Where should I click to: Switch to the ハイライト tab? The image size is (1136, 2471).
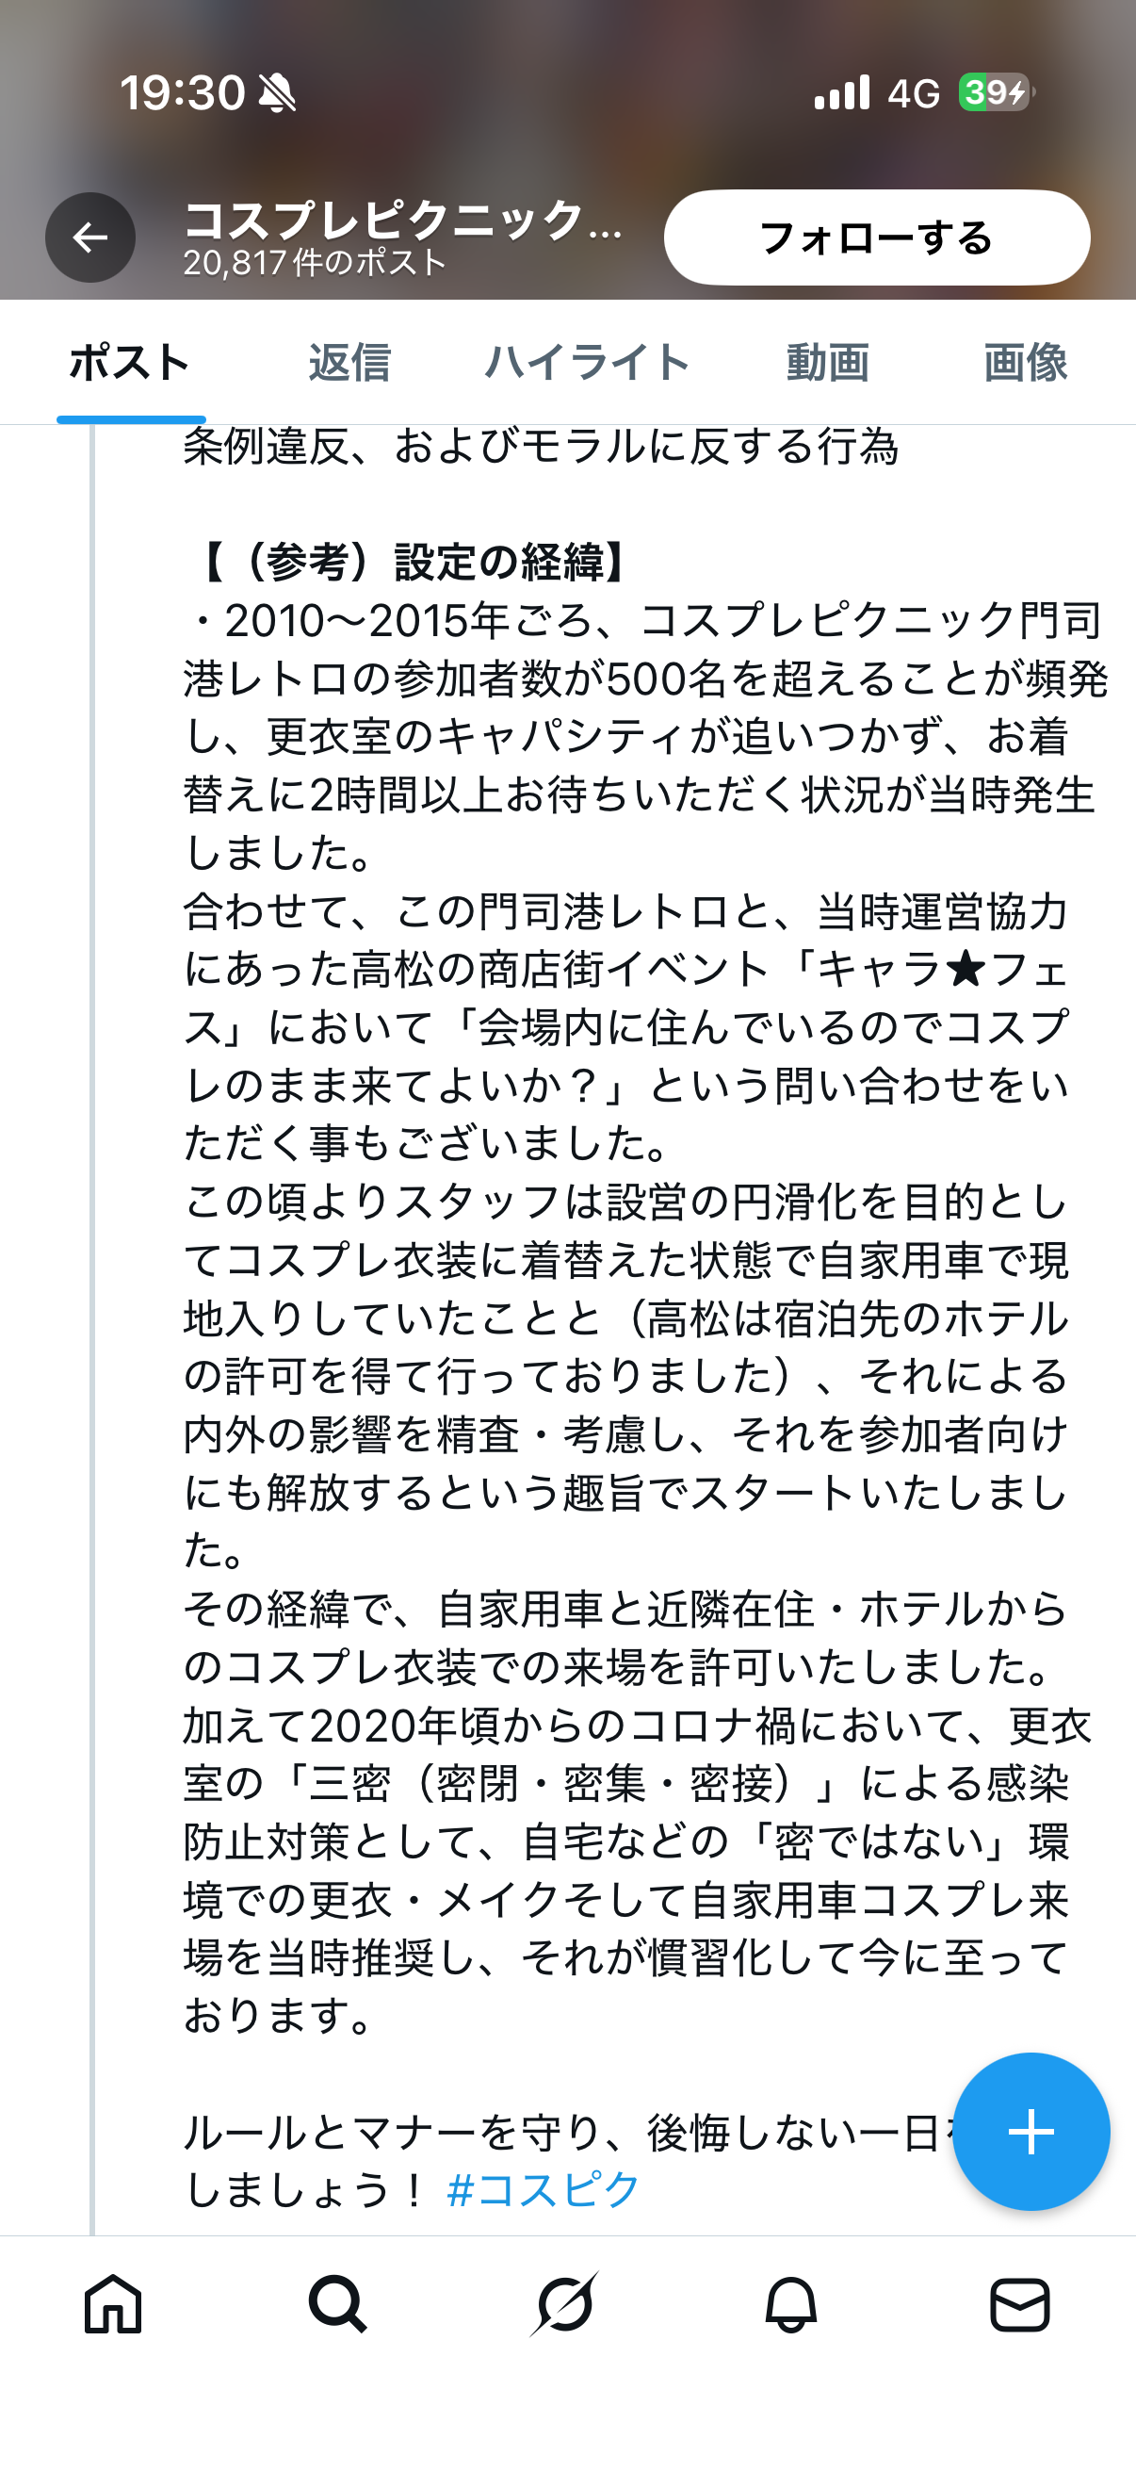click(587, 363)
